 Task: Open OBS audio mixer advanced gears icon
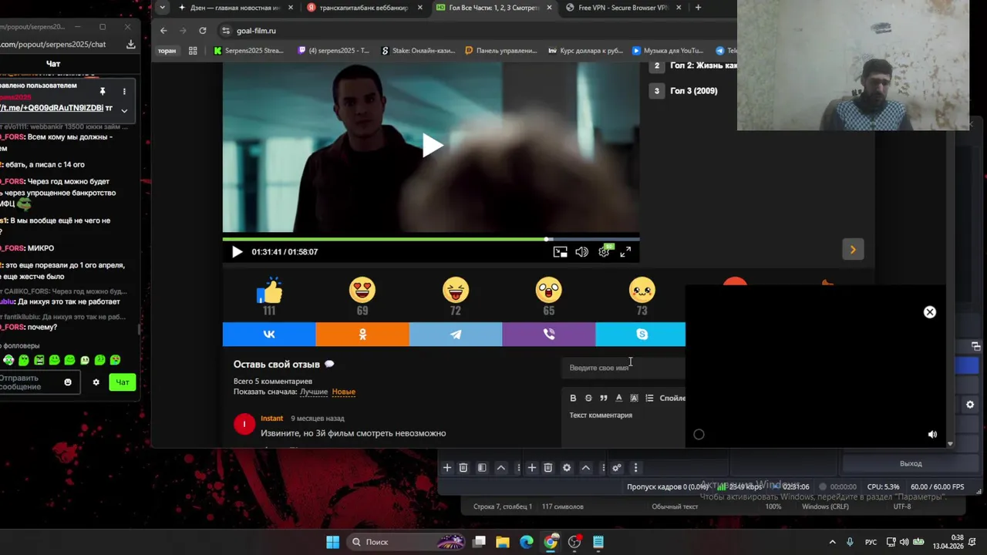pos(617,468)
